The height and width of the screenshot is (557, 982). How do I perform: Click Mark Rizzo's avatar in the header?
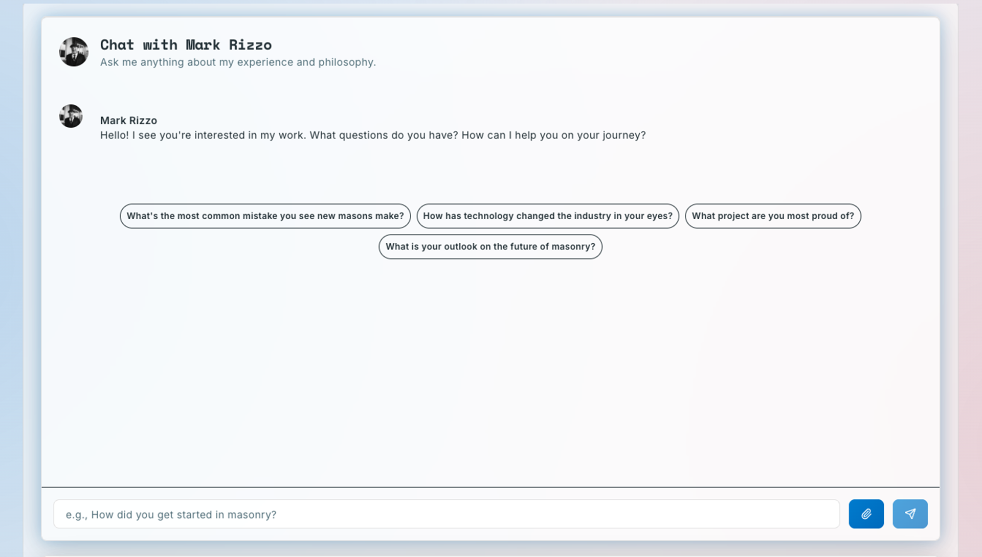[74, 52]
